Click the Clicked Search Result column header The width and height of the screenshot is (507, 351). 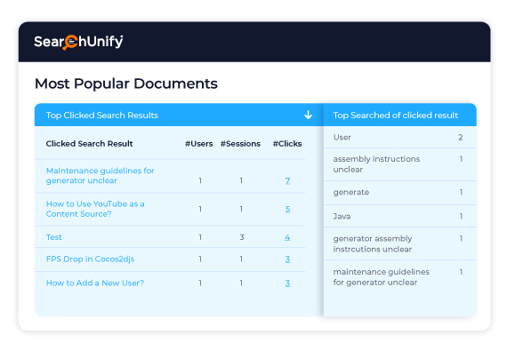click(x=89, y=144)
